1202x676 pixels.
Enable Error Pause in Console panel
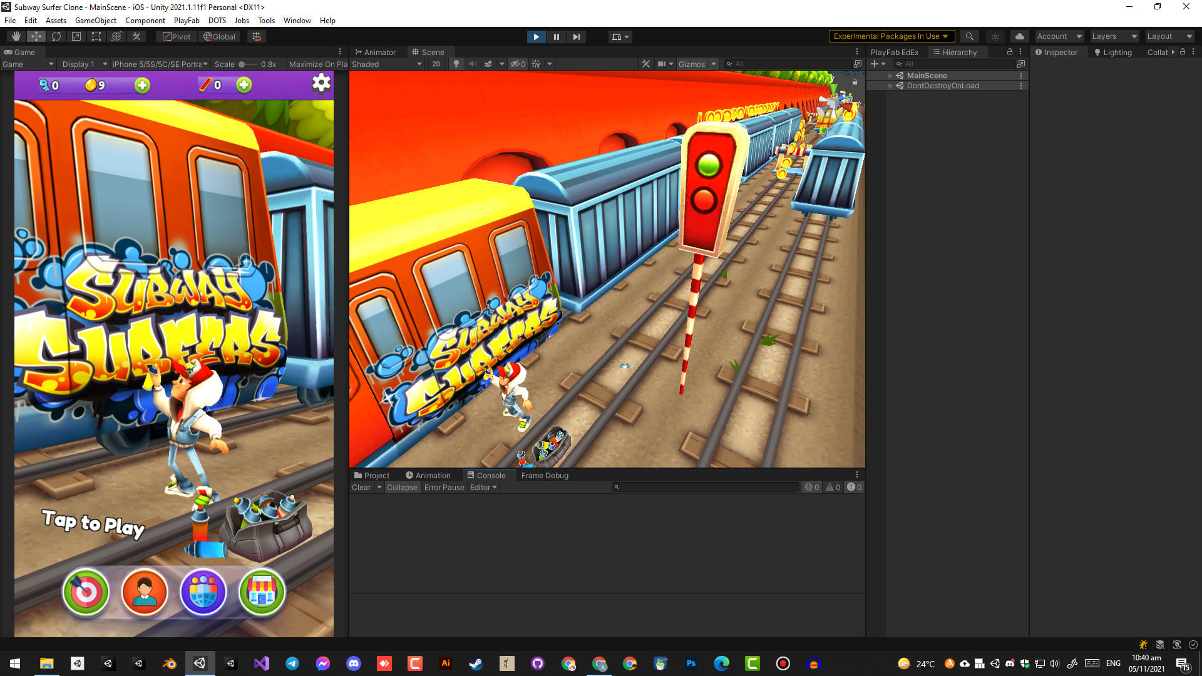pos(443,487)
